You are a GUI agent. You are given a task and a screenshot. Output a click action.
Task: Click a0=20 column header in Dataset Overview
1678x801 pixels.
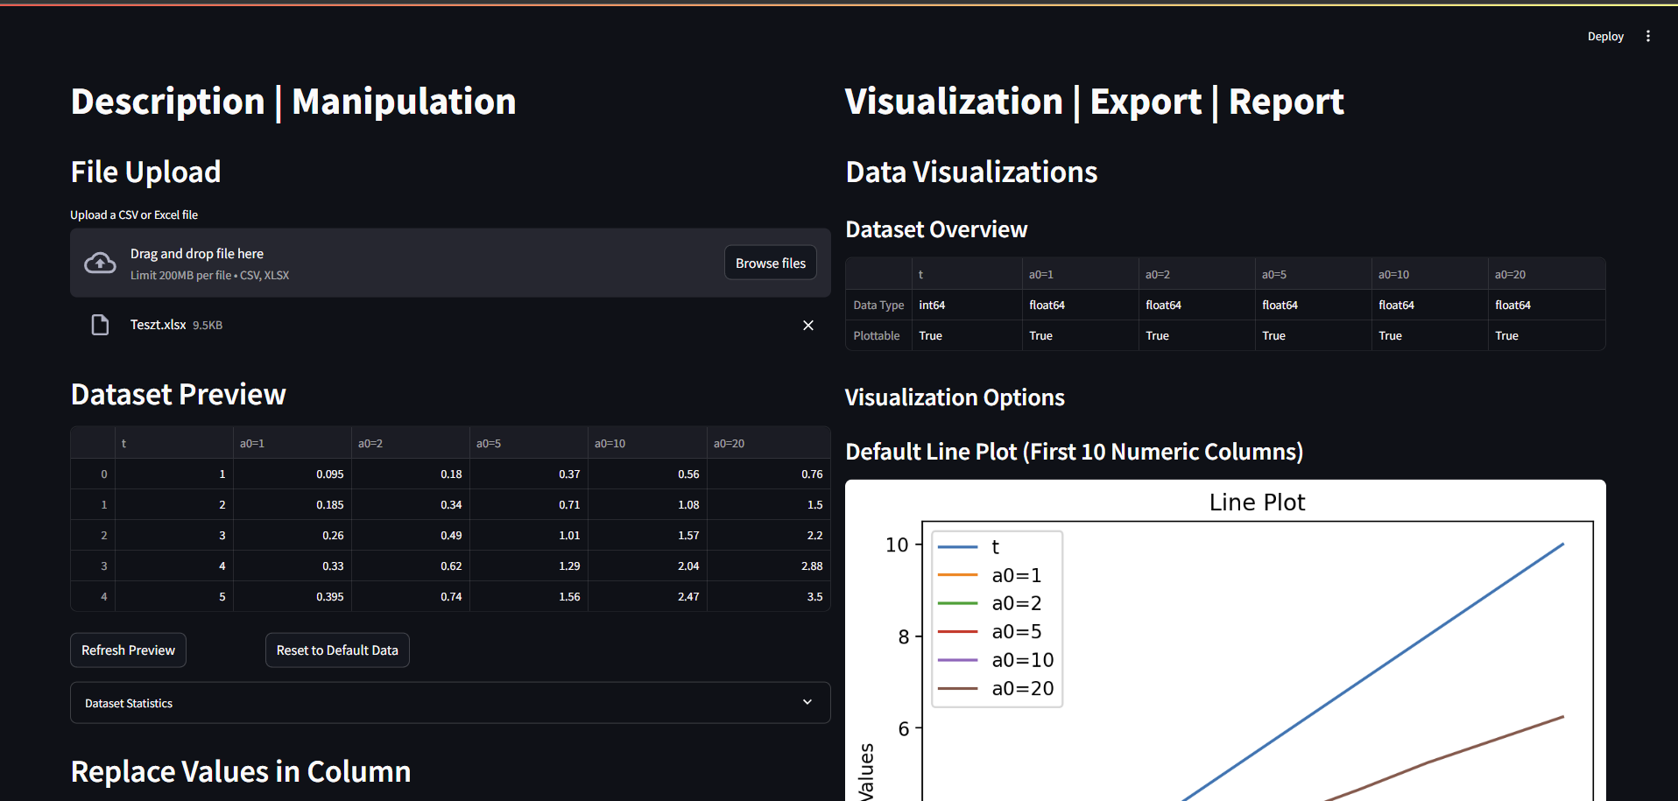click(x=1547, y=274)
